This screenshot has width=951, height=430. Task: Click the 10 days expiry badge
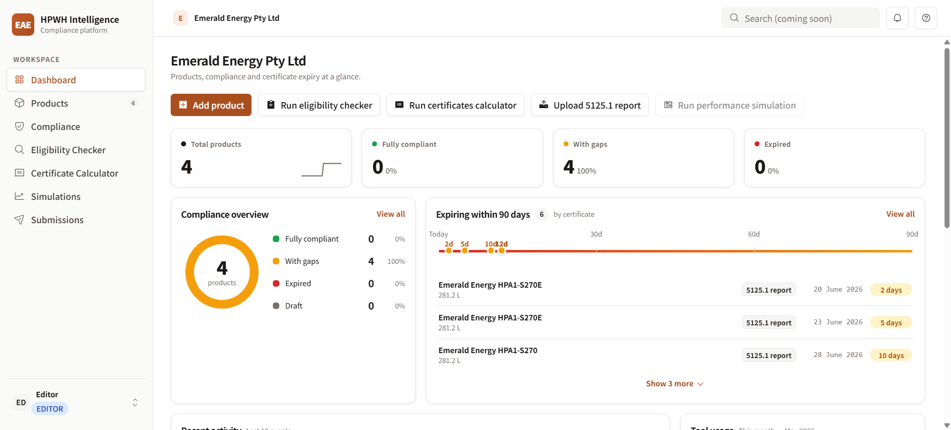pyautogui.click(x=891, y=355)
